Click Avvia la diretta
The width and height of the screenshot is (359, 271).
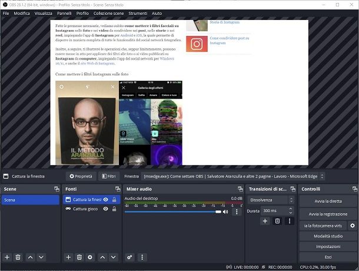coord(328,201)
